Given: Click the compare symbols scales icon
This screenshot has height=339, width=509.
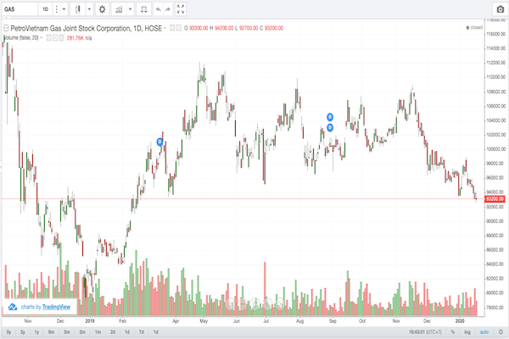Looking at the screenshot, I should coord(143,9).
